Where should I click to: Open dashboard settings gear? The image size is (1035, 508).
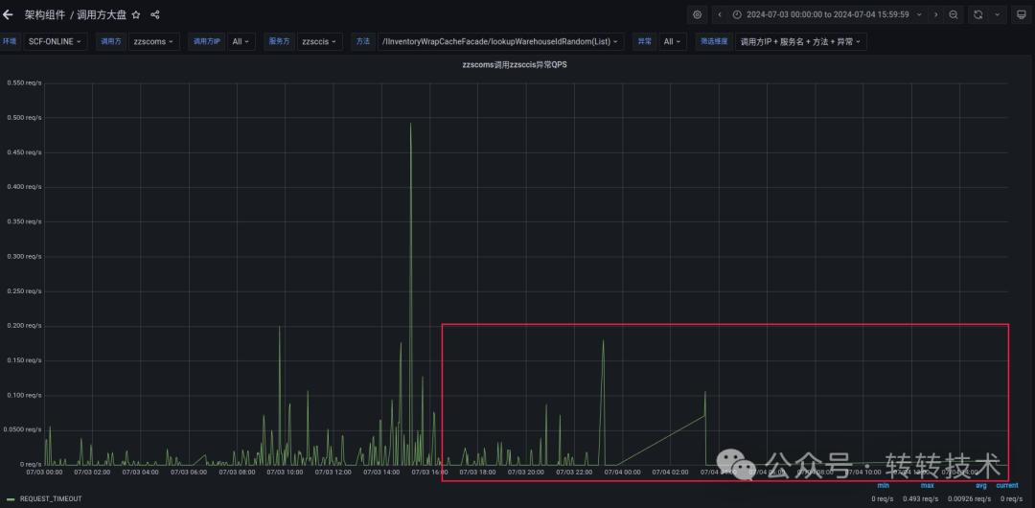[697, 14]
